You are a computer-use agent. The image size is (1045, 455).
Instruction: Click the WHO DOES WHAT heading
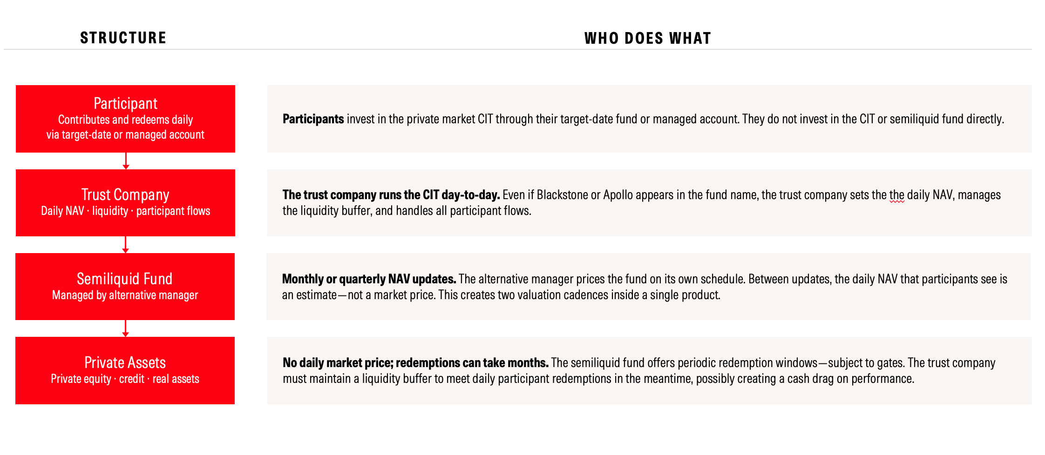(648, 38)
